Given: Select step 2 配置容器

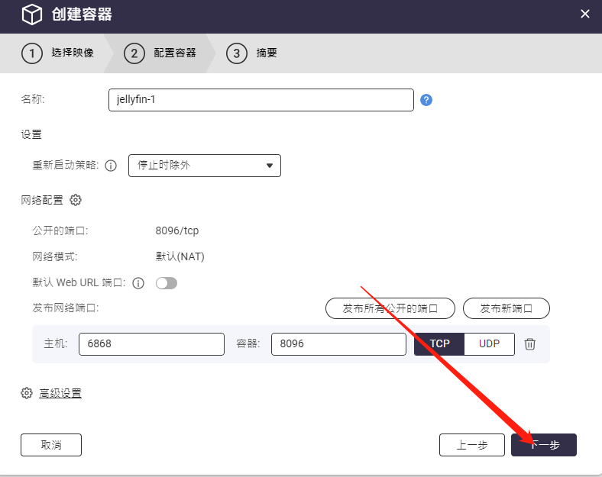Looking at the screenshot, I should tap(160, 53).
